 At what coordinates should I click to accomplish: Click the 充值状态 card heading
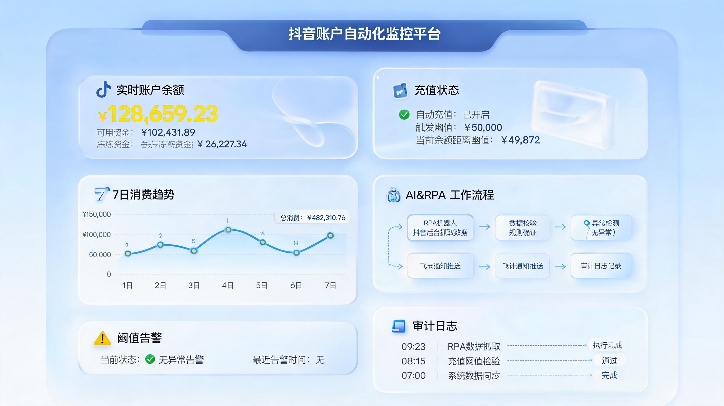click(x=436, y=90)
